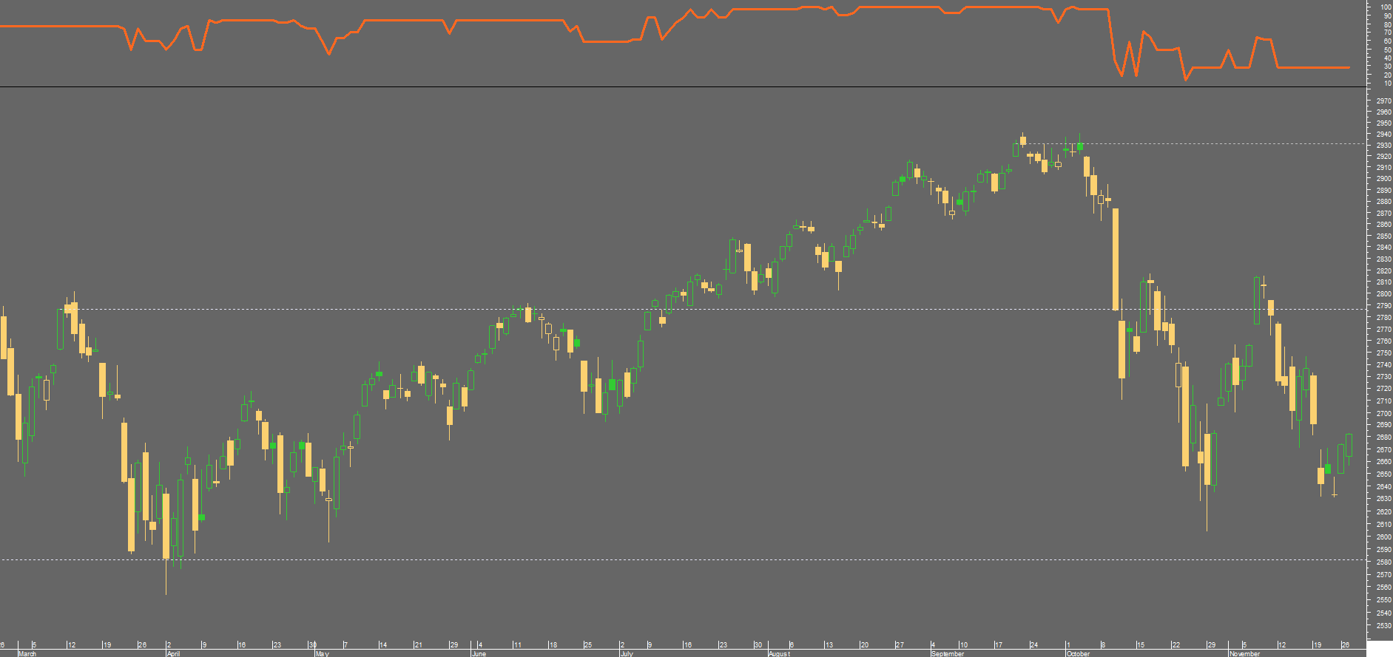Select the September label on the time axis
The image size is (1393, 657).
point(948,653)
